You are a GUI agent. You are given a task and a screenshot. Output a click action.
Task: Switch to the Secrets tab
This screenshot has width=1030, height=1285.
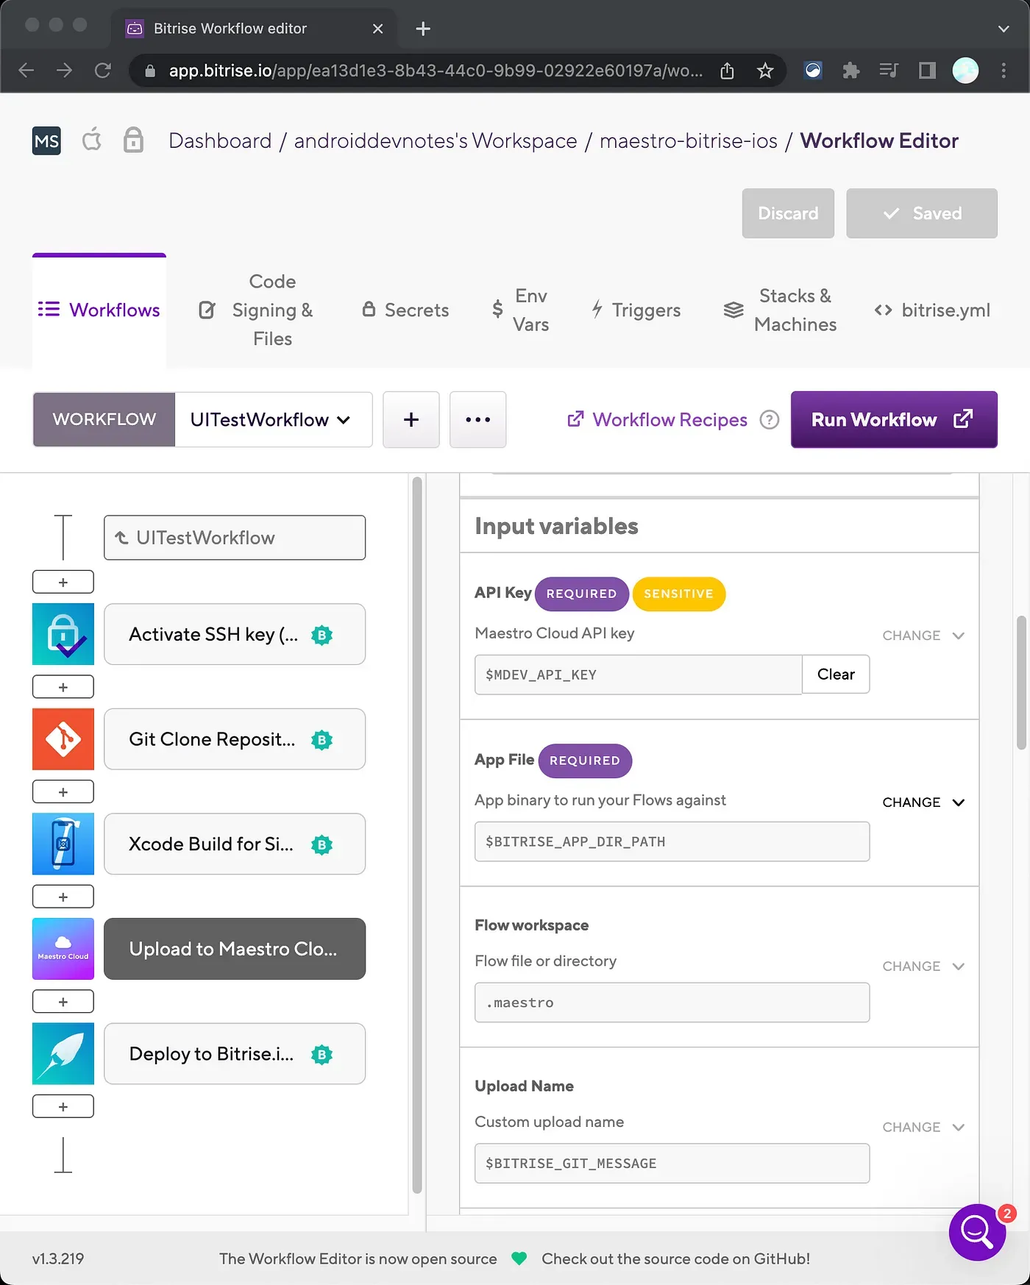405,310
